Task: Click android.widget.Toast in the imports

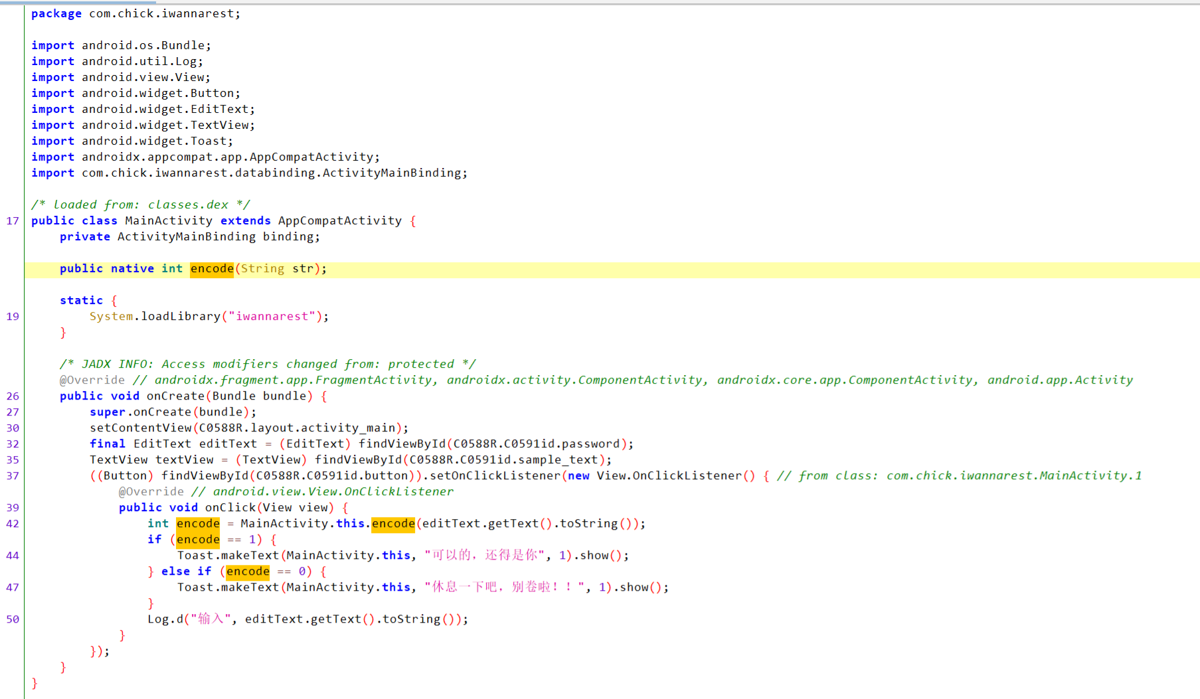Action: click(157, 141)
